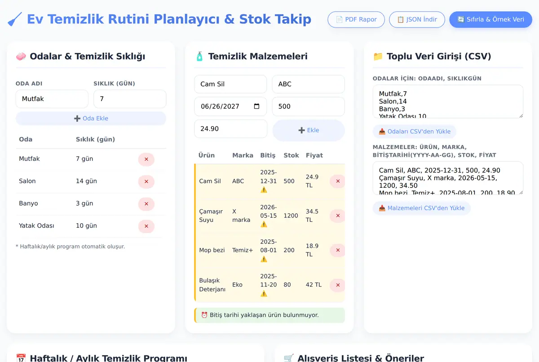
Task: Click the Haftalık/aylık program footnote
Action: click(x=70, y=247)
